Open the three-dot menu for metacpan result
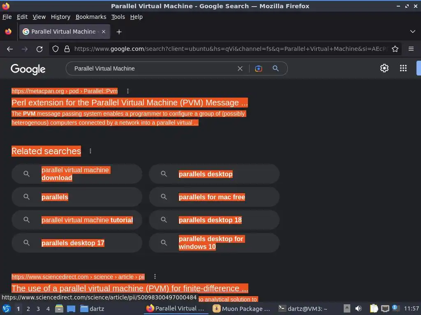This screenshot has width=421, height=315. (128, 91)
